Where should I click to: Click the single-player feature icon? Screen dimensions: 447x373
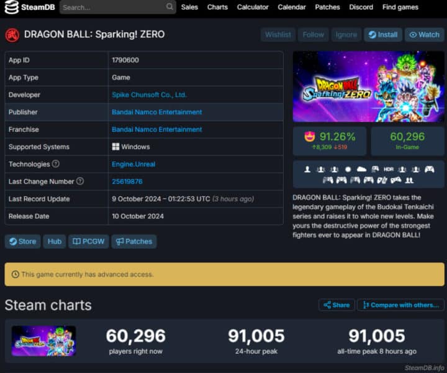click(x=307, y=170)
